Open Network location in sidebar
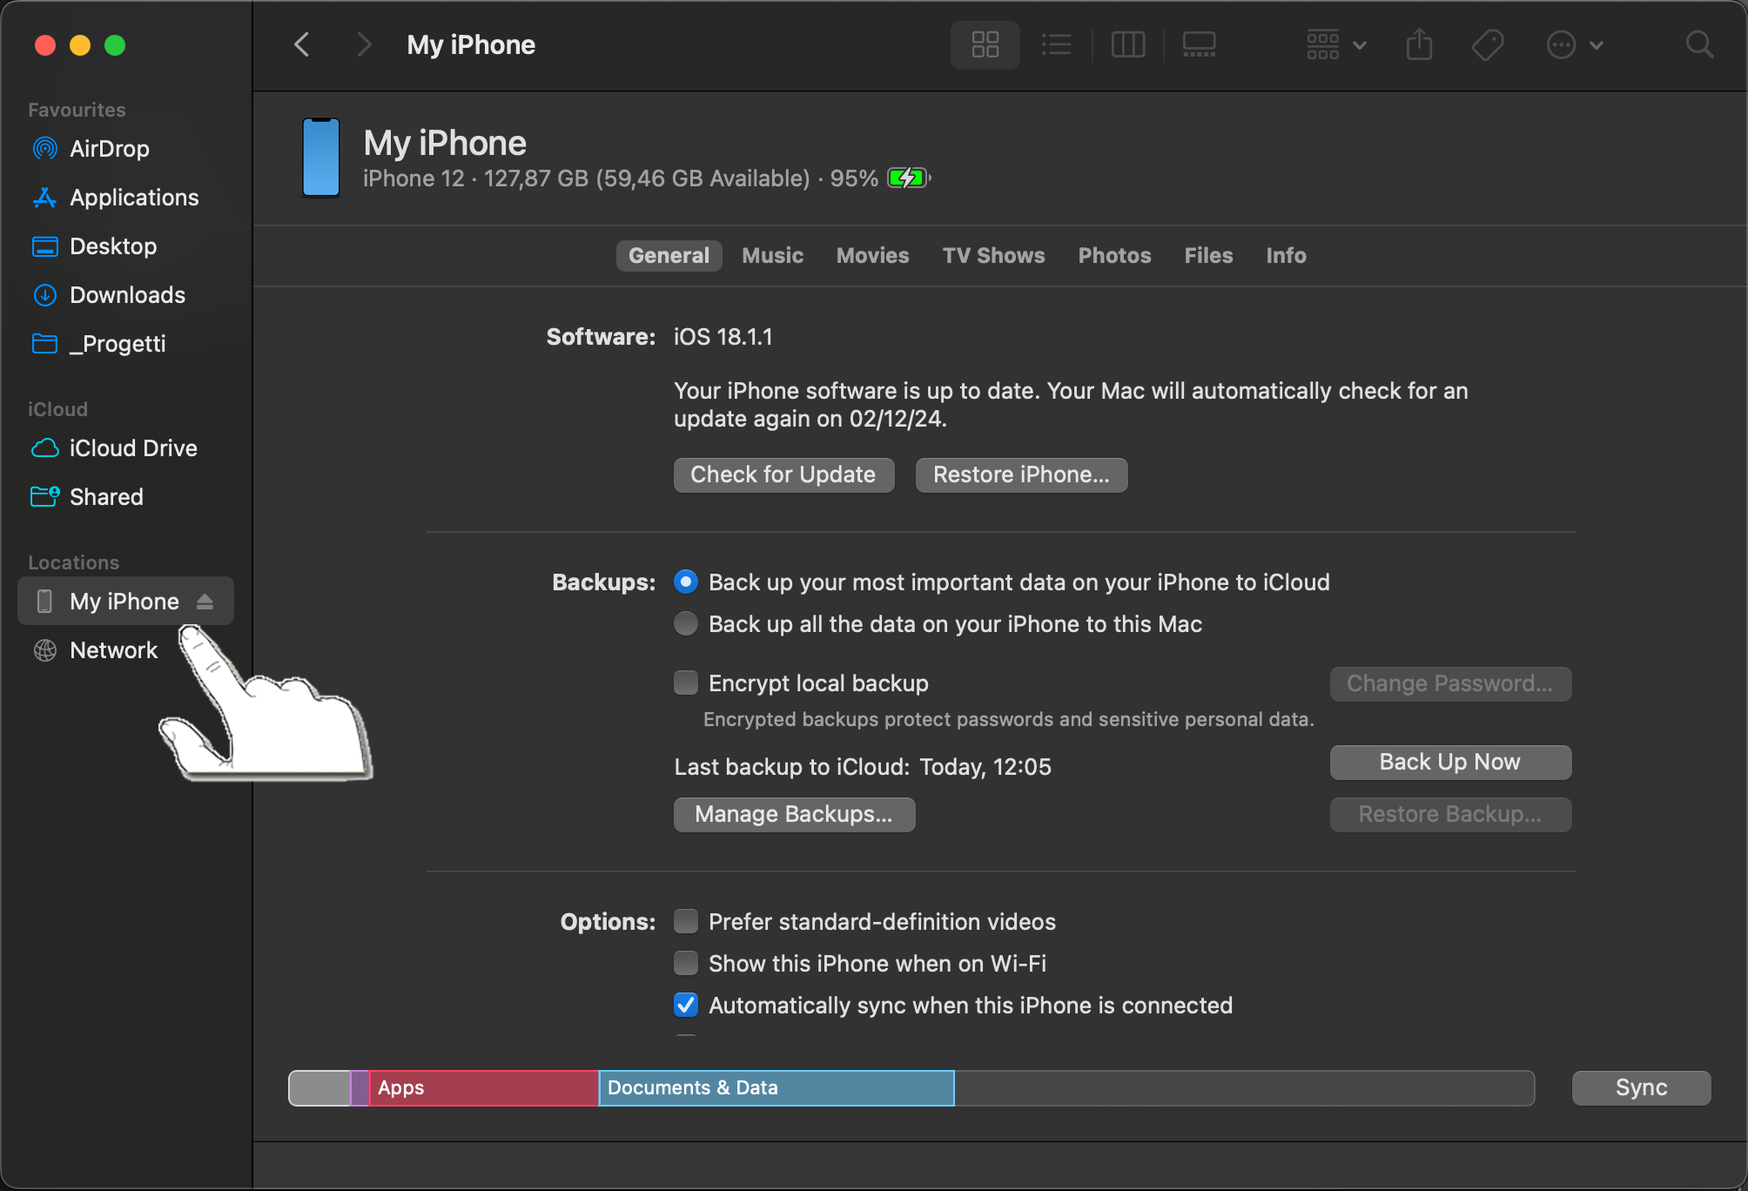The height and width of the screenshot is (1191, 1748). pos(113,650)
